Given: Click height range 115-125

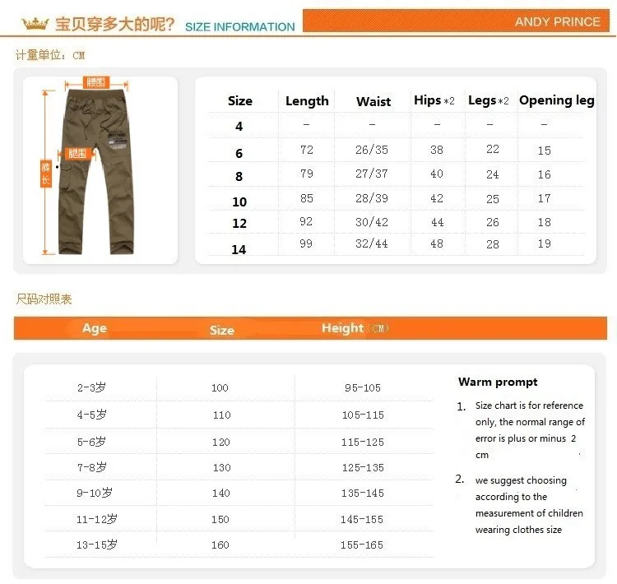Looking at the screenshot, I should click(363, 443).
